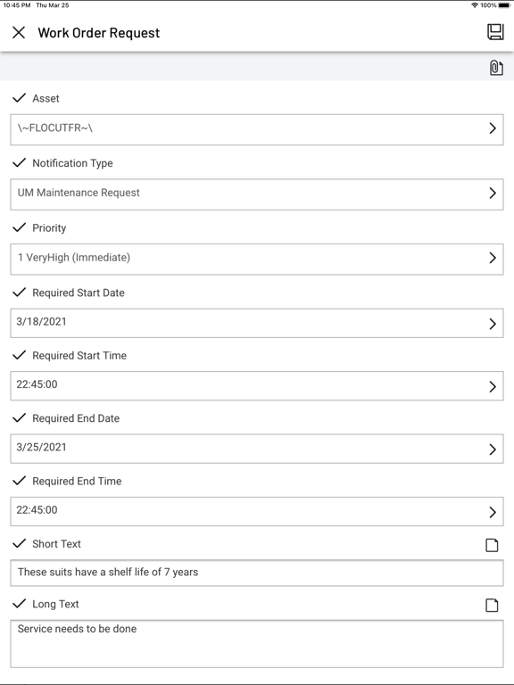The image size is (514, 685).
Task: Select the UM Maintenance Request field
Action: (x=257, y=194)
